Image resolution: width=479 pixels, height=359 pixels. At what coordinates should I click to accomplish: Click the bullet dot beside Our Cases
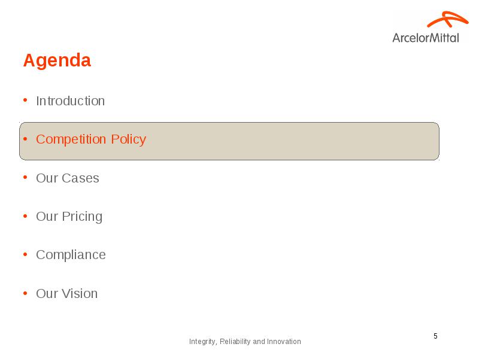(25, 177)
